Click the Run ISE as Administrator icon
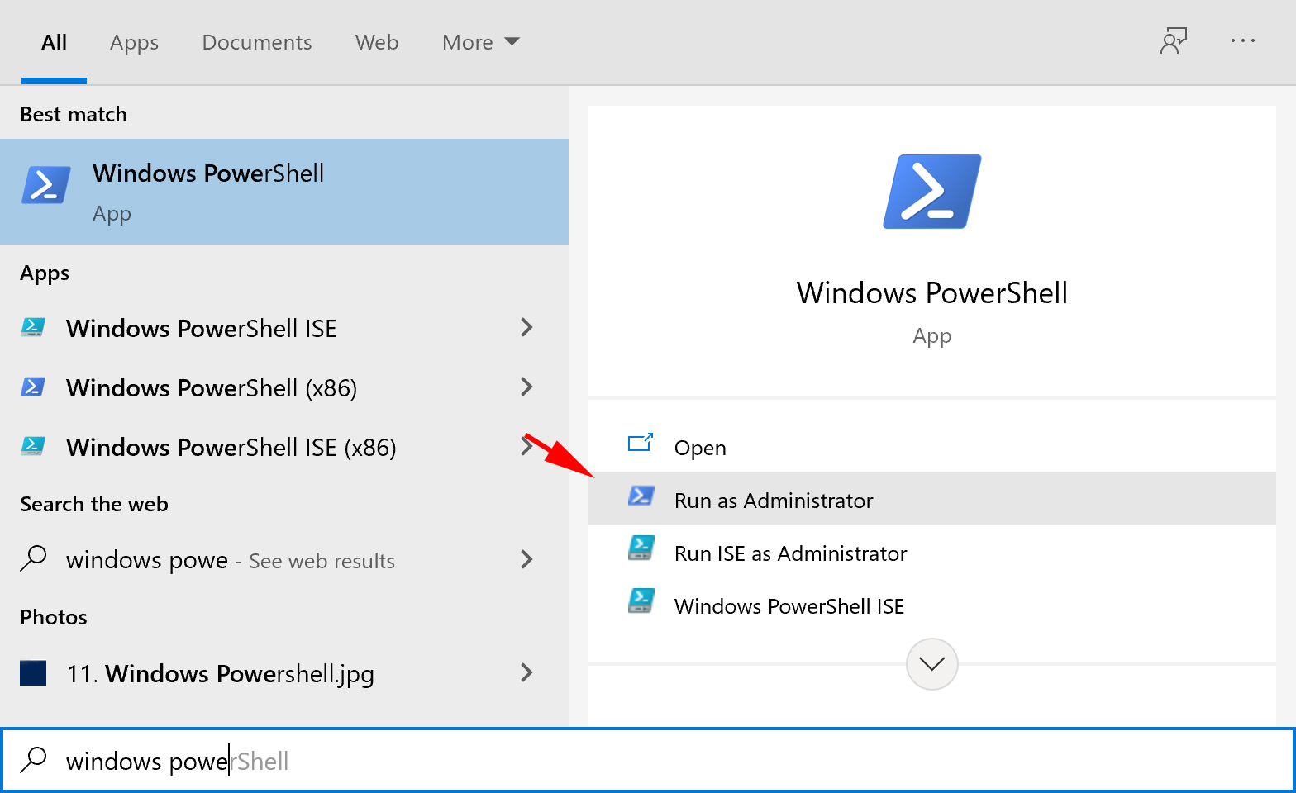 coord(641,548)
